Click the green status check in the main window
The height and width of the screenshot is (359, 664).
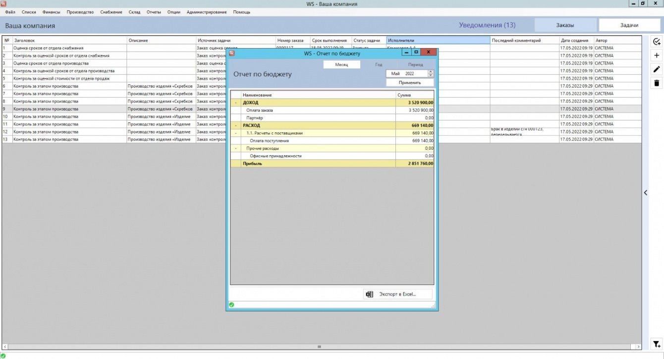coord(3,355)
